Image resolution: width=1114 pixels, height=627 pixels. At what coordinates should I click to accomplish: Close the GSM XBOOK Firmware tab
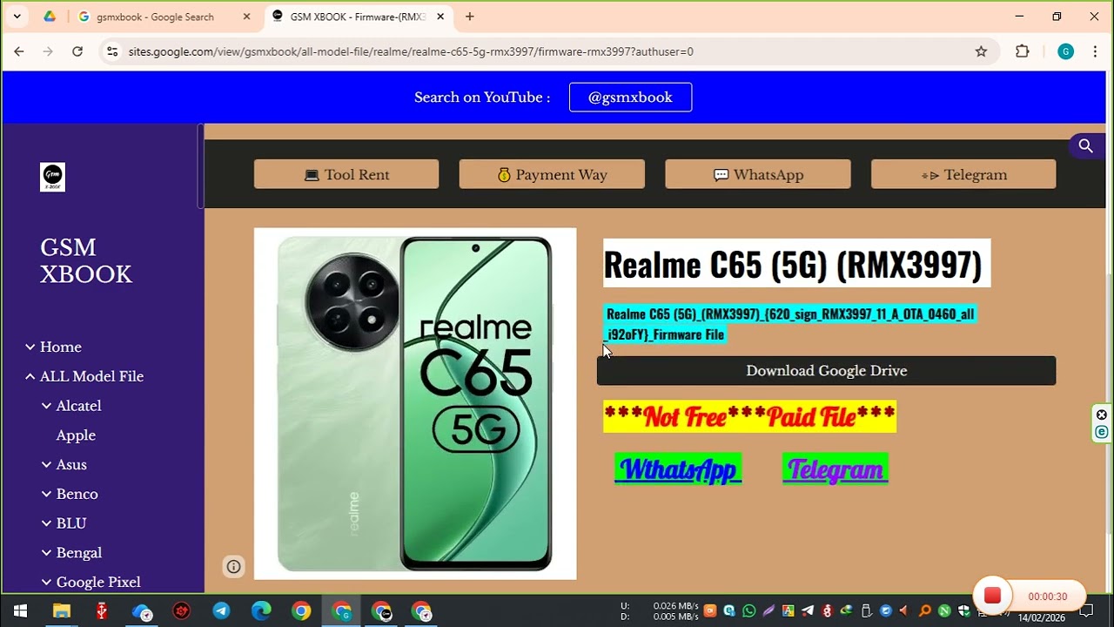tap(440, 17)
